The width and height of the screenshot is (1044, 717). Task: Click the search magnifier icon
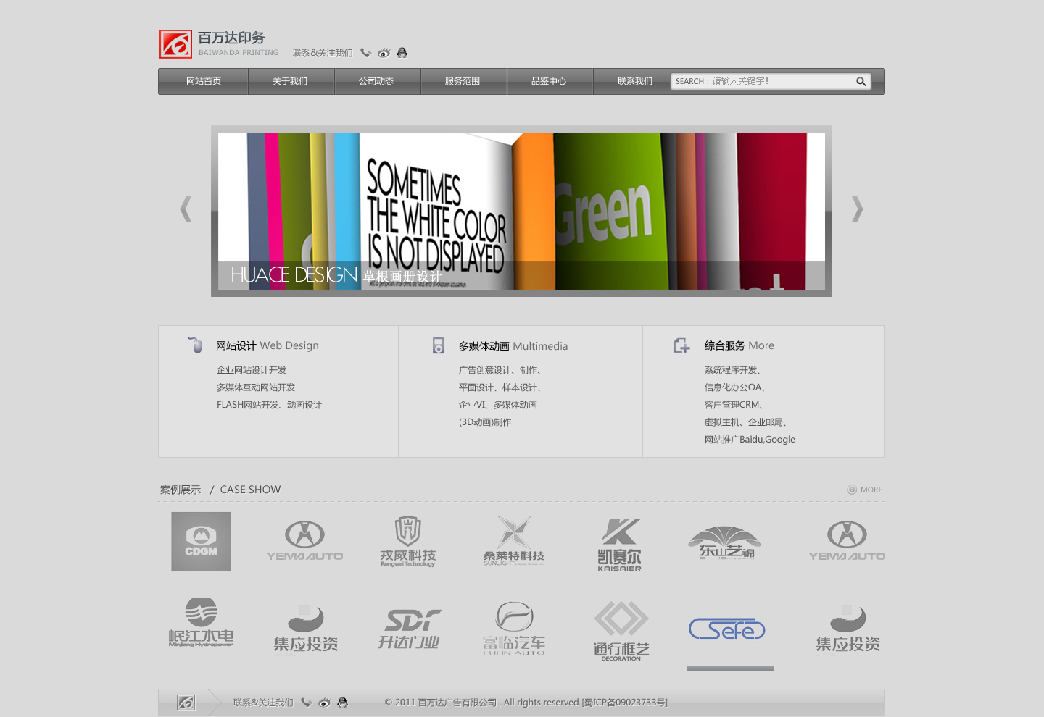click(861, 82)
